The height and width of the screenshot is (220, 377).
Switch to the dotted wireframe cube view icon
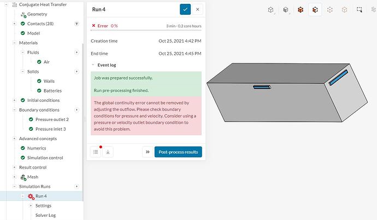pos(329,10)
